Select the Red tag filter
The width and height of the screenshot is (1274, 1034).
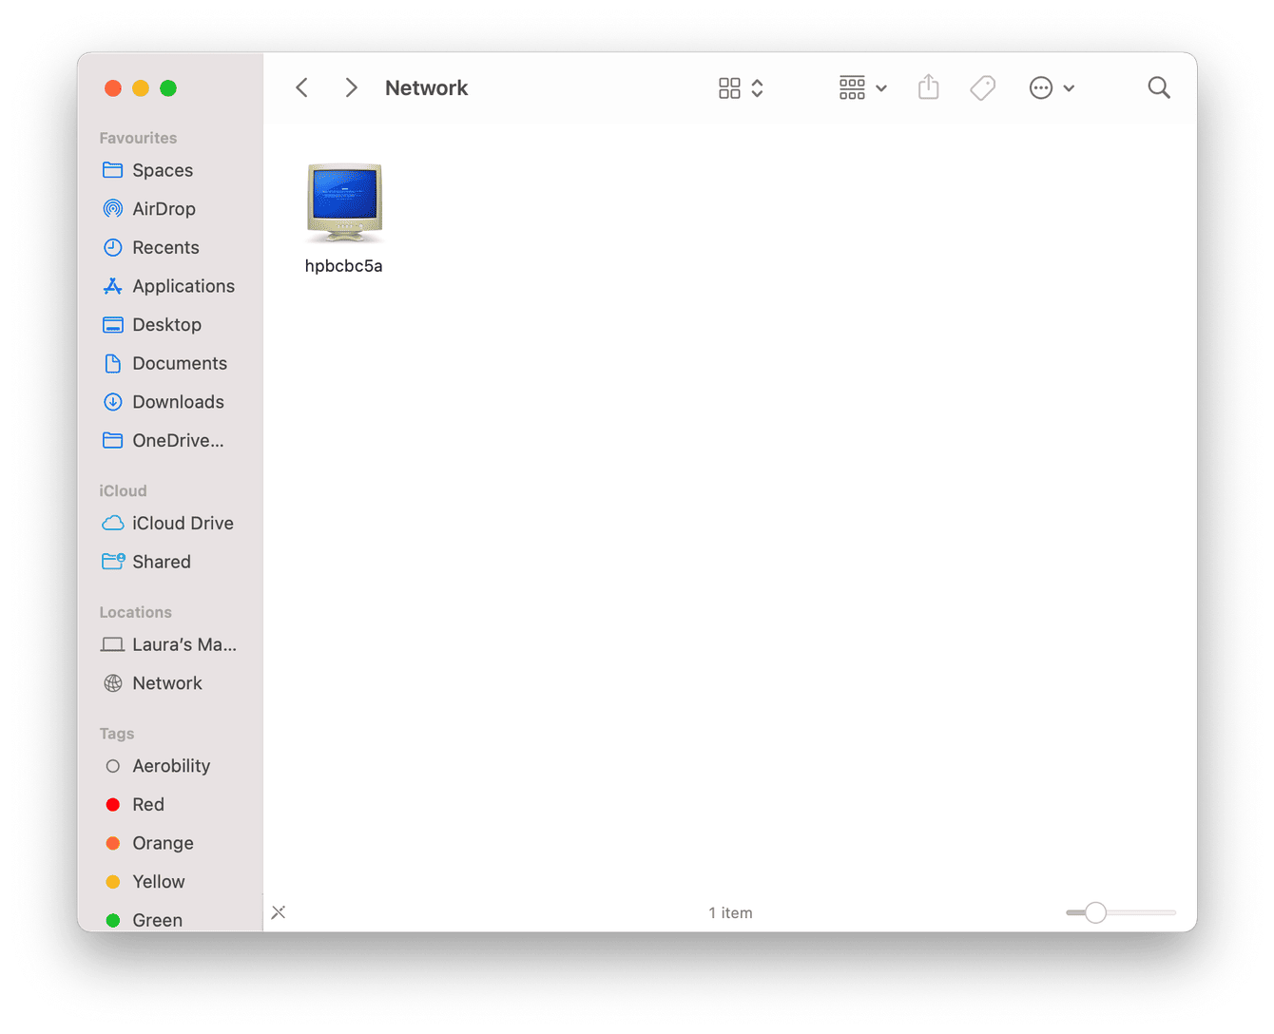click(x=147, y=805)
